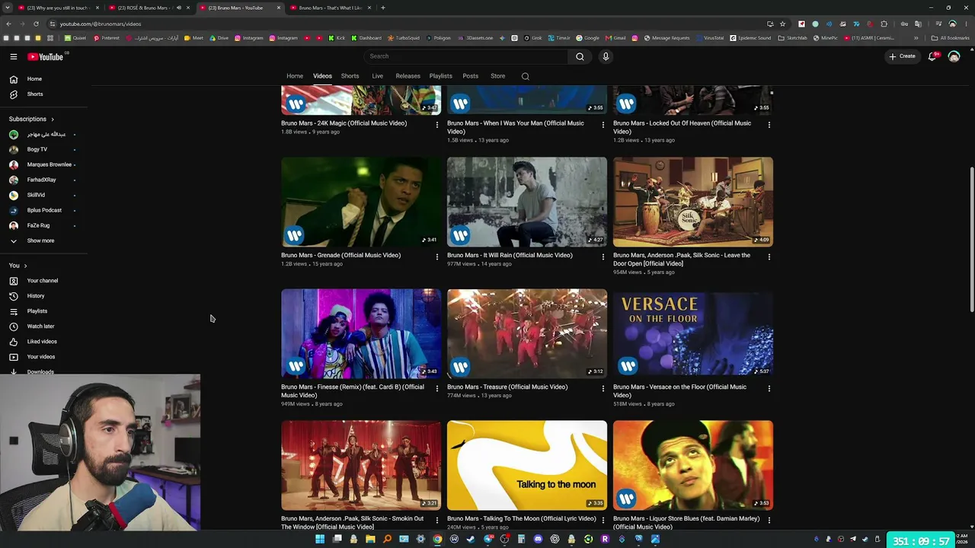Image resolution: width=975 pixels, height=548 pixels.
Task: Switch to the channel Shorts tab
Action: point(350,76)
